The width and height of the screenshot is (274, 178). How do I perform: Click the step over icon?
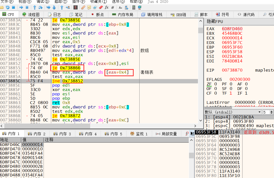pyautogui.click(x=40, y=7)
